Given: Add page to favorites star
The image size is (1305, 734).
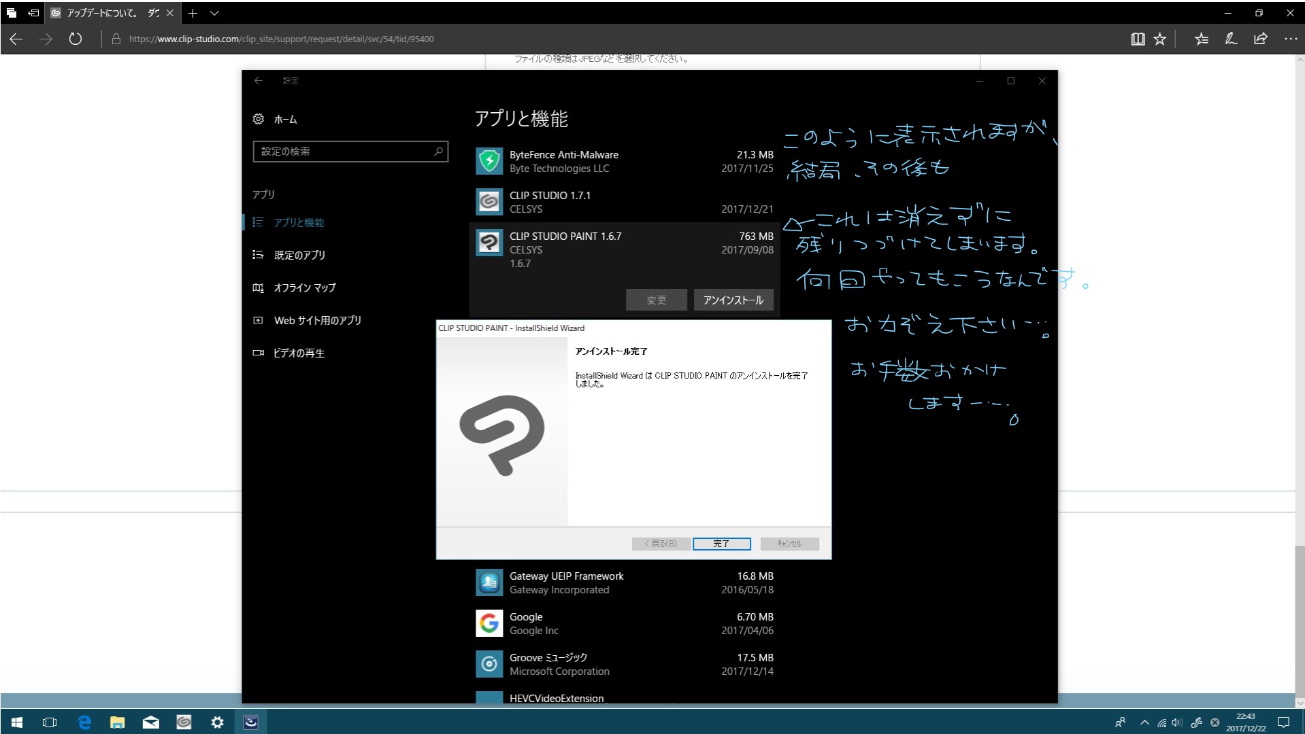Looking at the screenshot, I should click(x=1160, y=39).
